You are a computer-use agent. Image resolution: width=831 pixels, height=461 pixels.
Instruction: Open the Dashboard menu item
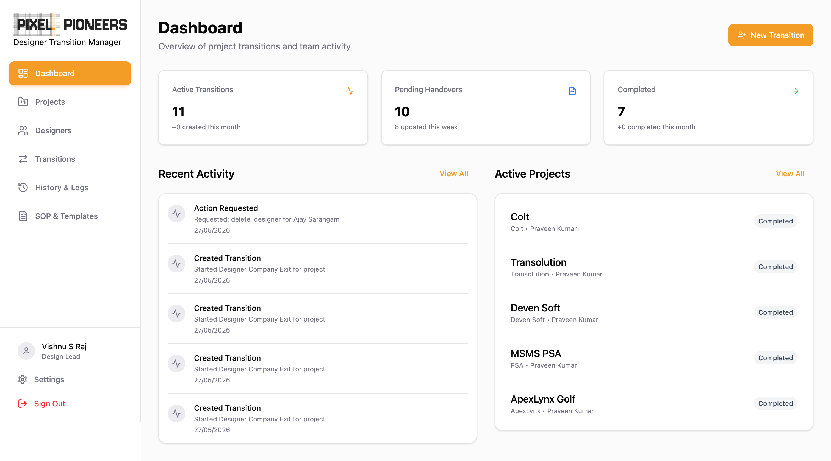70,73
